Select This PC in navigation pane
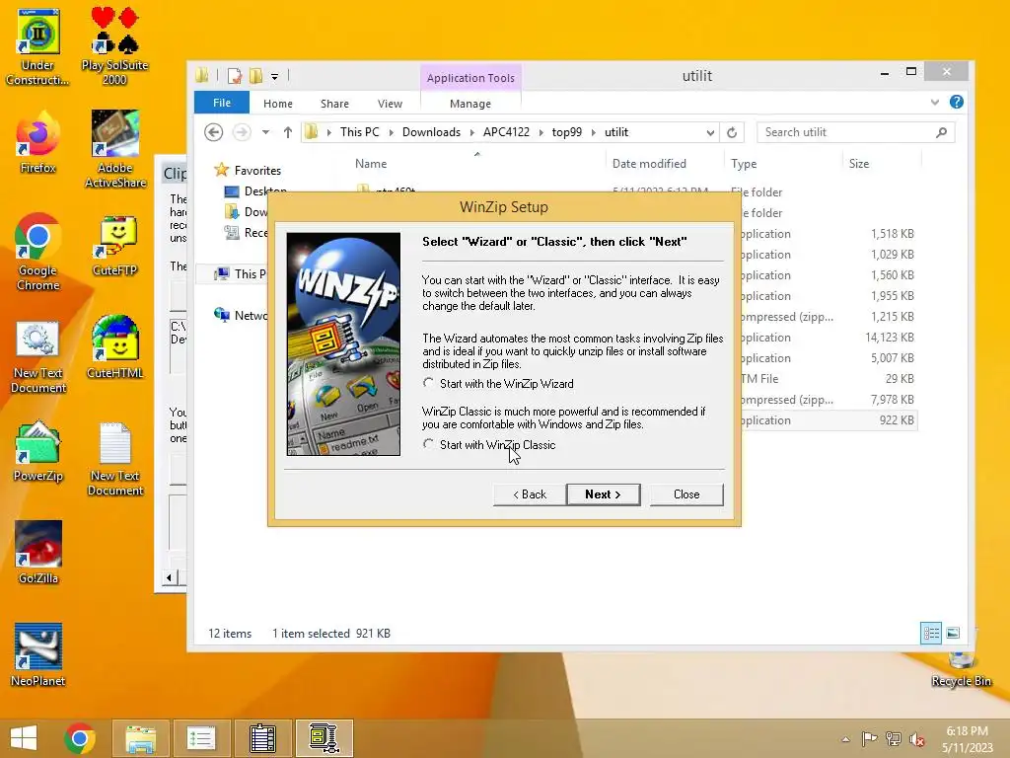This screenshot has height=758, width=1010. tap(243, 274)
